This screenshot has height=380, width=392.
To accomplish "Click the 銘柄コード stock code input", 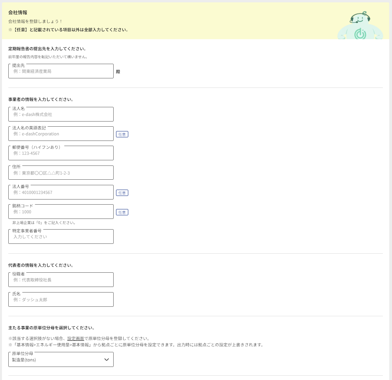I will pos(61,211).
